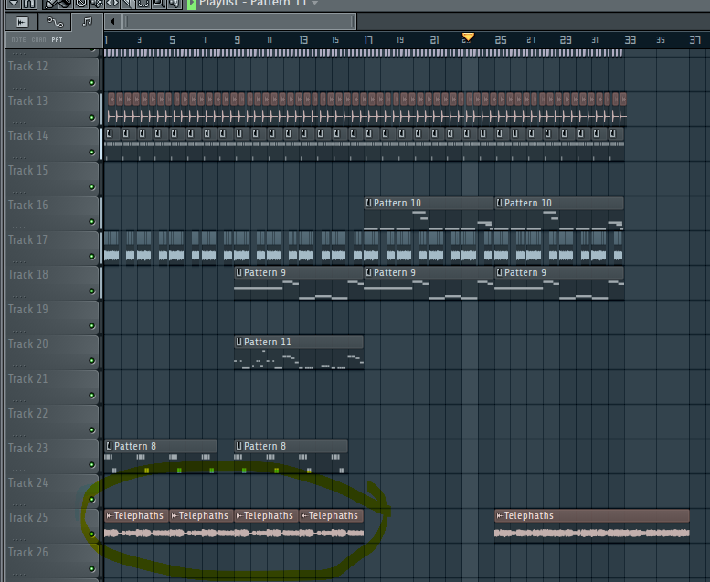This screenshot has width=710, height=582.
Task: Click the orange playhead marker on timeline
Action: [468, 37]
